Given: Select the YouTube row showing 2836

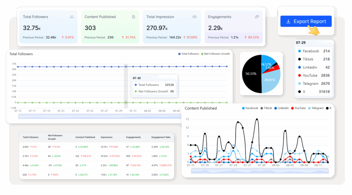Looking at the screenshot, I should [314, 75].
